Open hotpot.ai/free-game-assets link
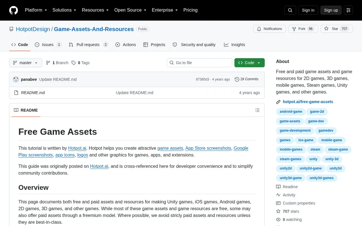 [308, 102]
